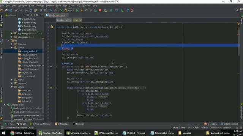Viewport: 243px width, 136px height.
Task: Expand the drawable folder
Action: (12, 44)
